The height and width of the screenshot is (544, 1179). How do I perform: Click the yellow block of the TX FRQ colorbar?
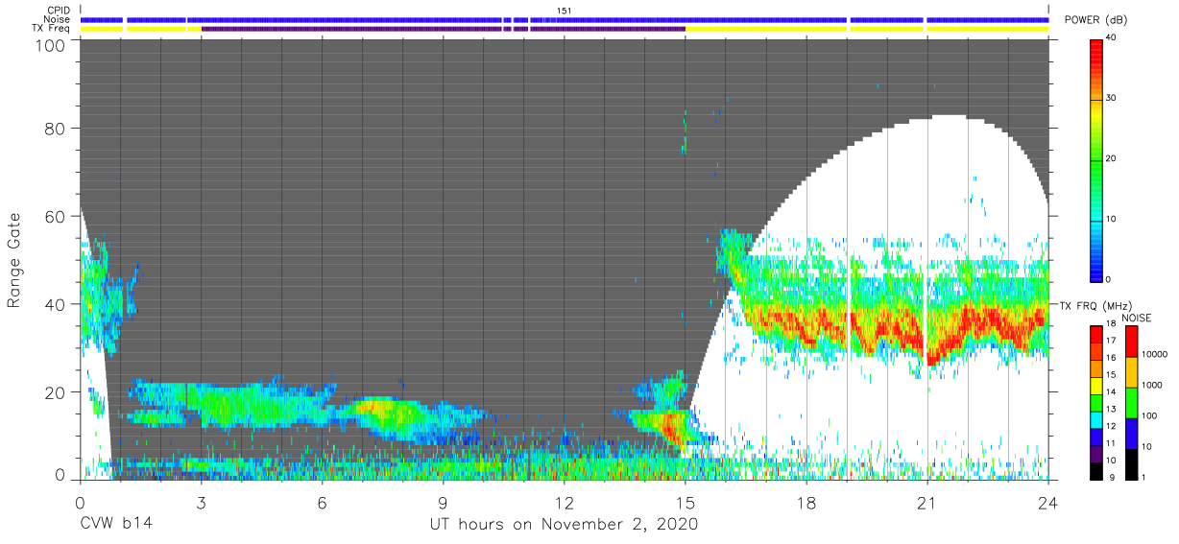[x=1096, y=384]
